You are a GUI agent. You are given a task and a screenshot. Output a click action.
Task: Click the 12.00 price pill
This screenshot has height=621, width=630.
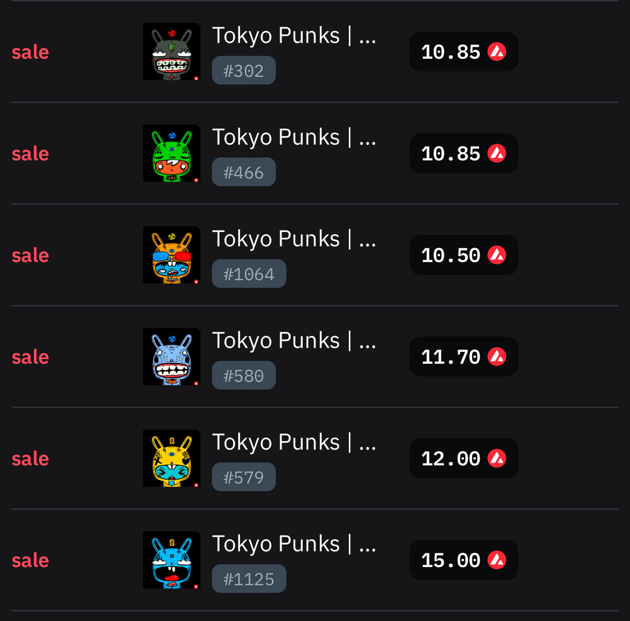tap(463, 458)
